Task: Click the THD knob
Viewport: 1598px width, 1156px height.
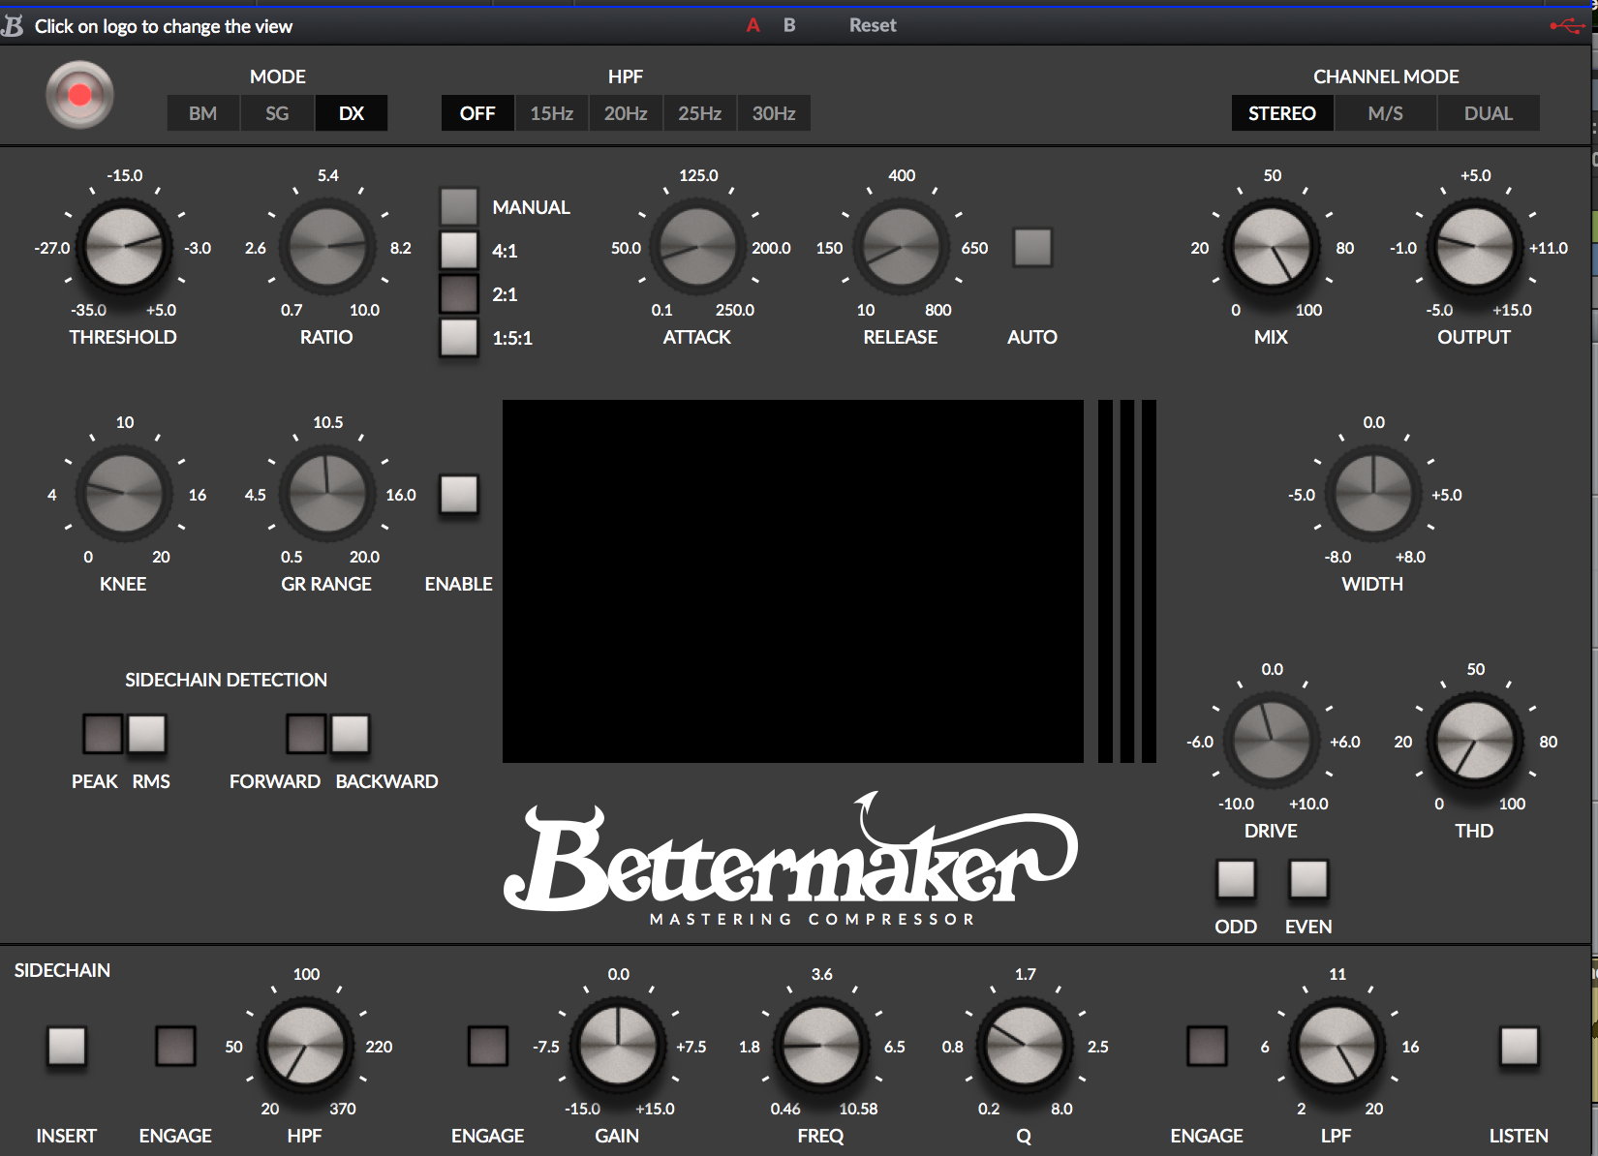Action: click(1475, 741)
